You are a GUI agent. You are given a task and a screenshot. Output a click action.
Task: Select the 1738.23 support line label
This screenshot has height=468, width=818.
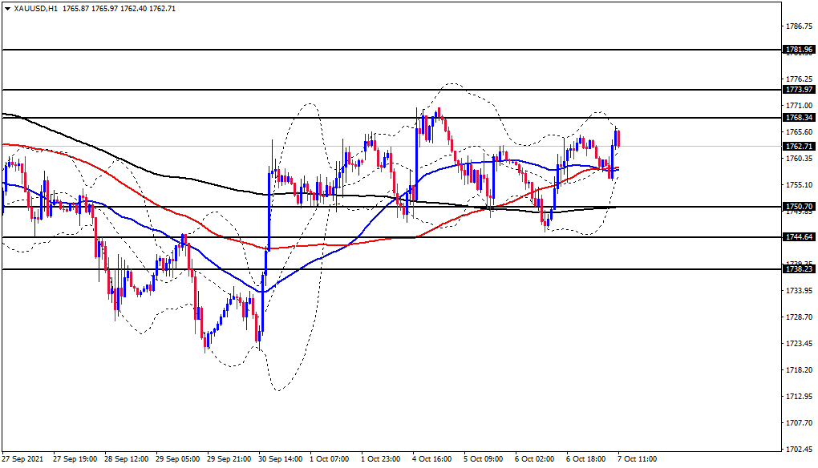(800, 269)
